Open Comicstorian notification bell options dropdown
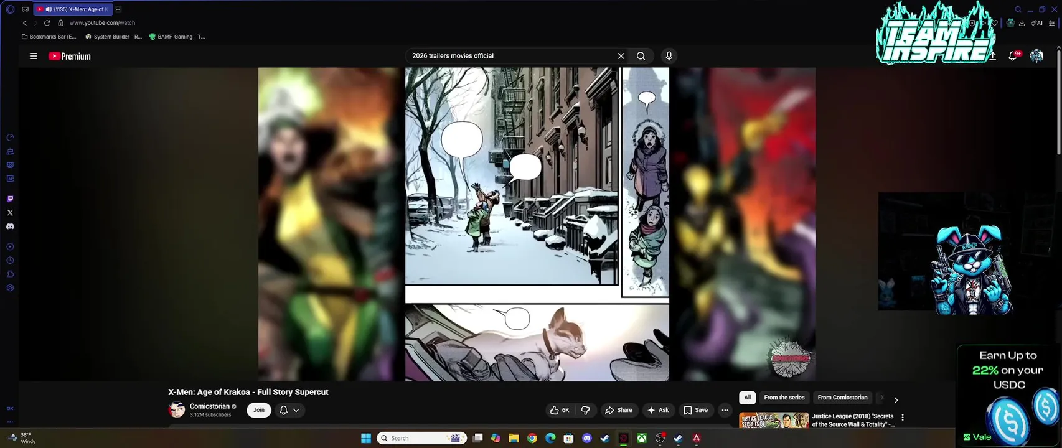Screen dimensions: 1062x448 [x=289, y=410]
